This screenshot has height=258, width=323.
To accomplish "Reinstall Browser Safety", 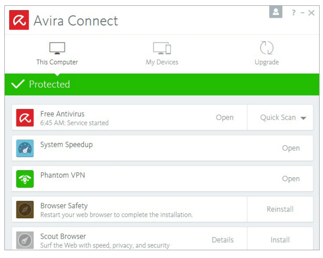I will point(280,209).
